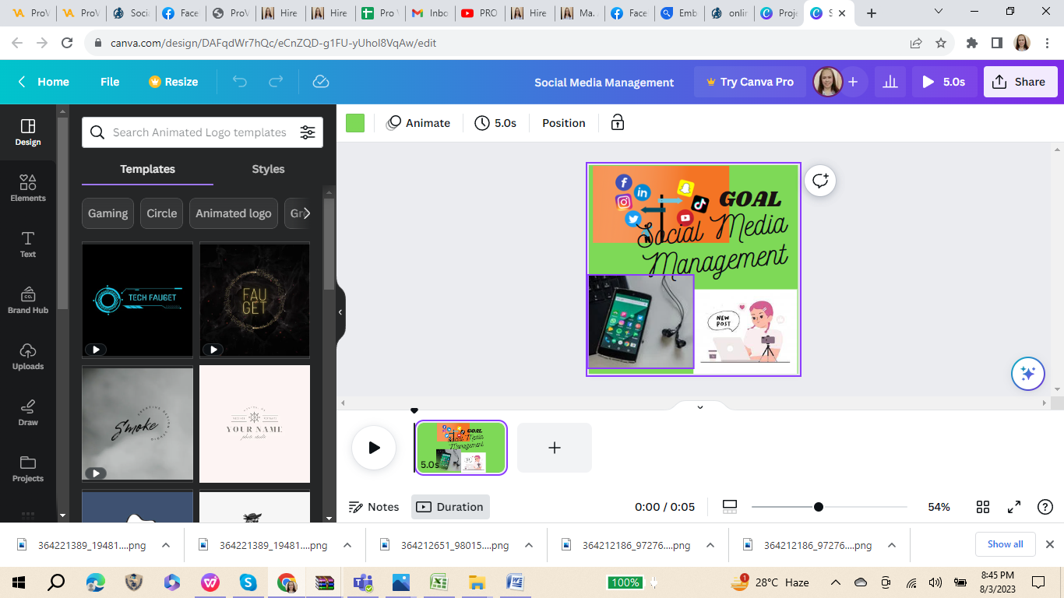Open the Brand Hub panel

[28, 301]
